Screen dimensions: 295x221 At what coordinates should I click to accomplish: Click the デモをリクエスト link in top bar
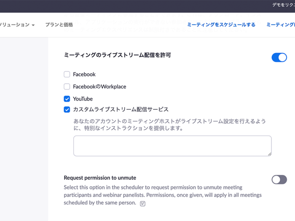tap(283, 5)
